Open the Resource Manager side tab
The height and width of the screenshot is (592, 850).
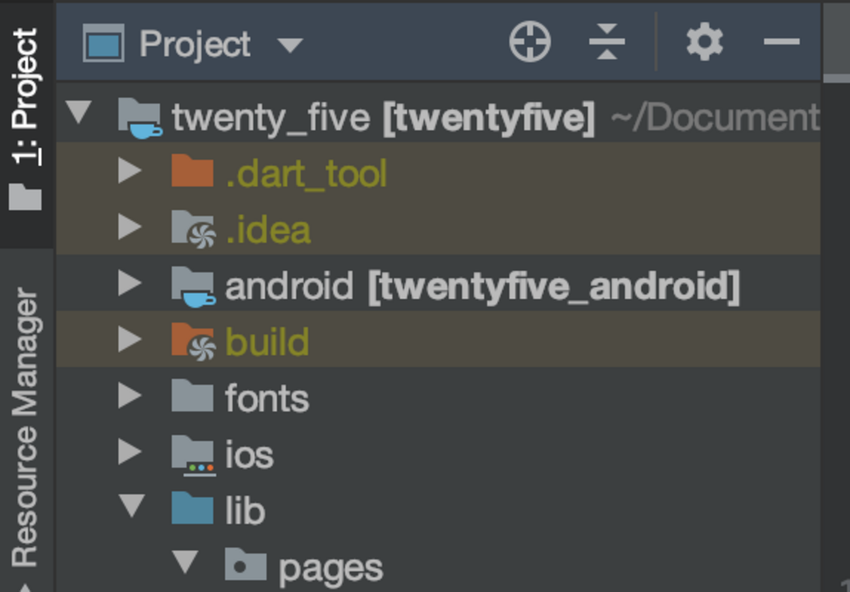26,428
